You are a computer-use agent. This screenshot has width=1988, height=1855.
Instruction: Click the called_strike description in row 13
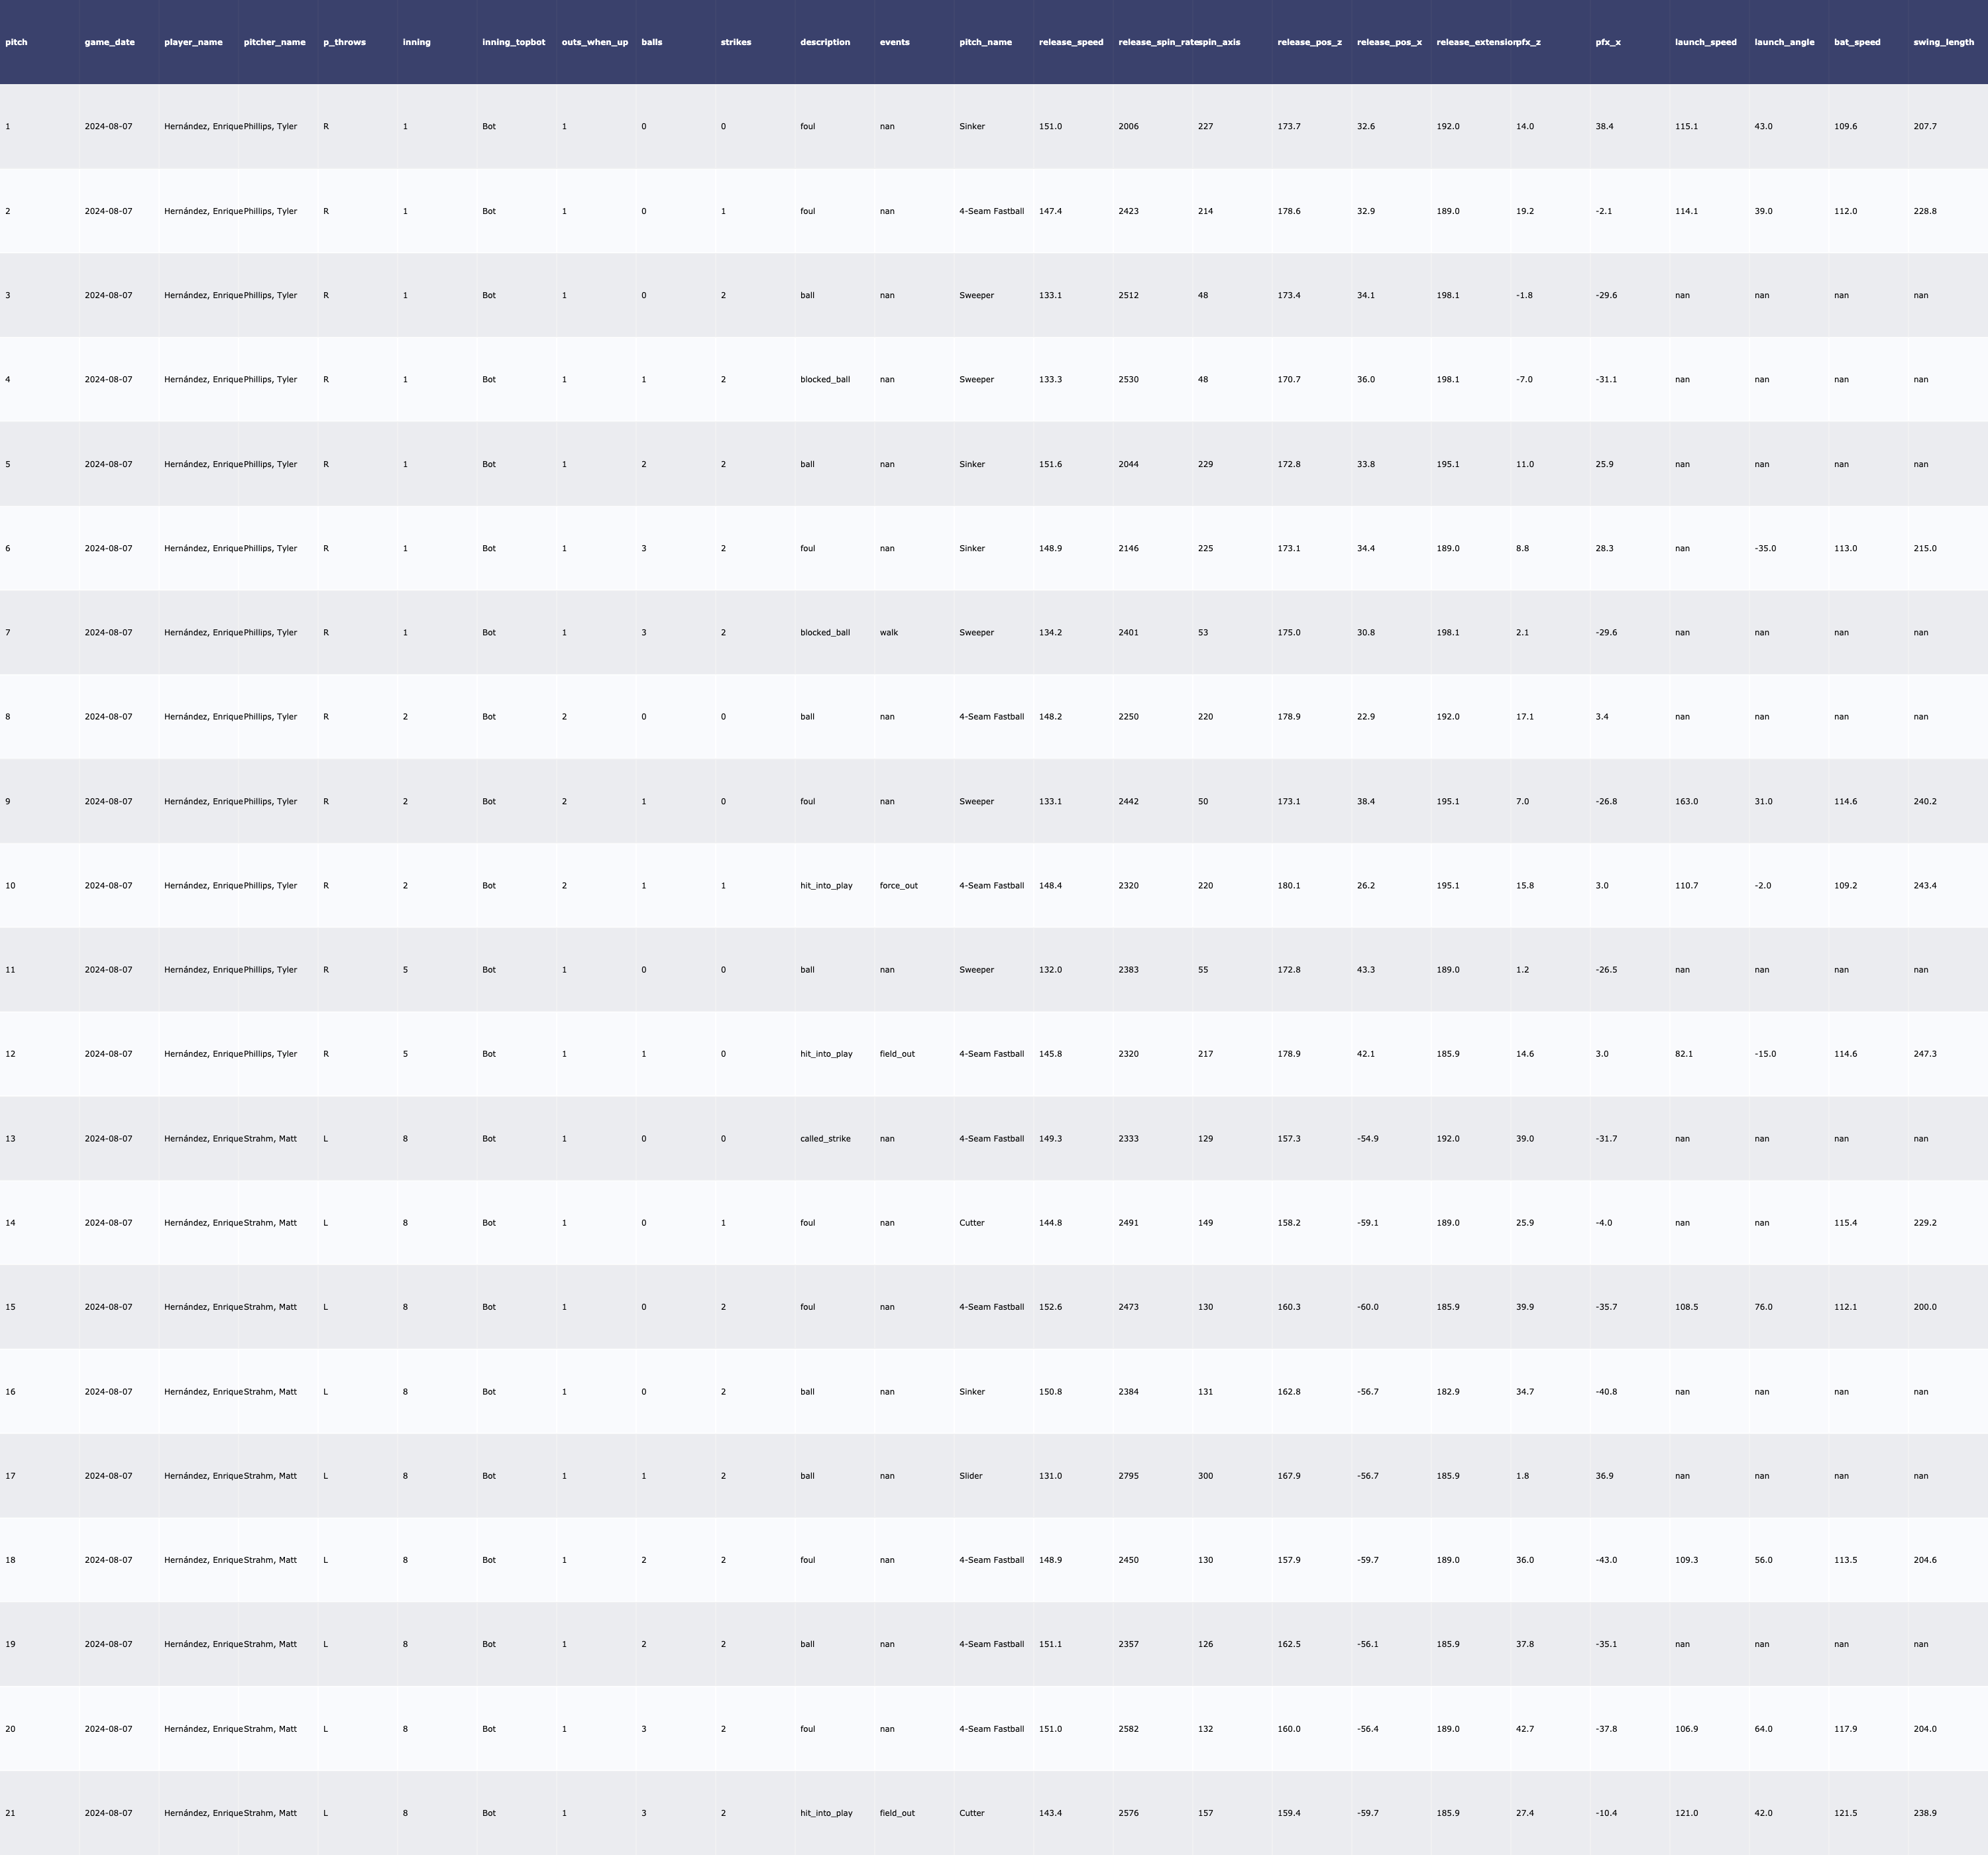pyautogui.click(x=825, y=1138)
